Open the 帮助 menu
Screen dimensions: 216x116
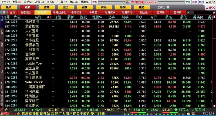tap(85, 2)
